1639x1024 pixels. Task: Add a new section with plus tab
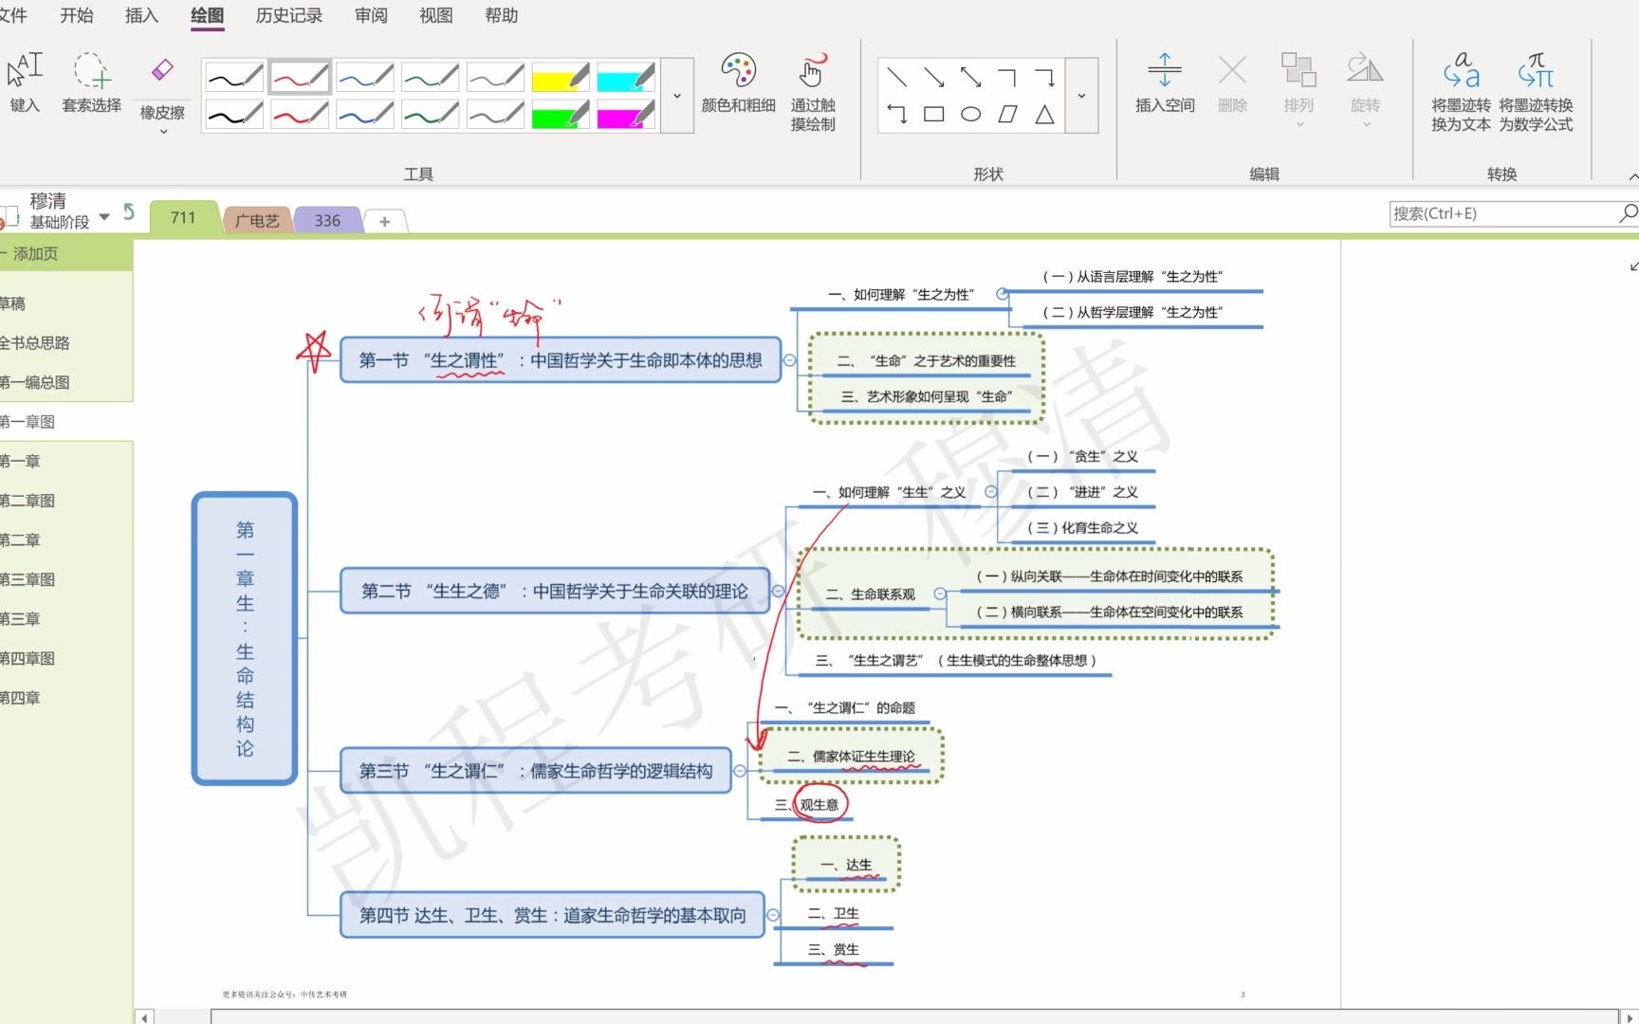coord(384,221)
